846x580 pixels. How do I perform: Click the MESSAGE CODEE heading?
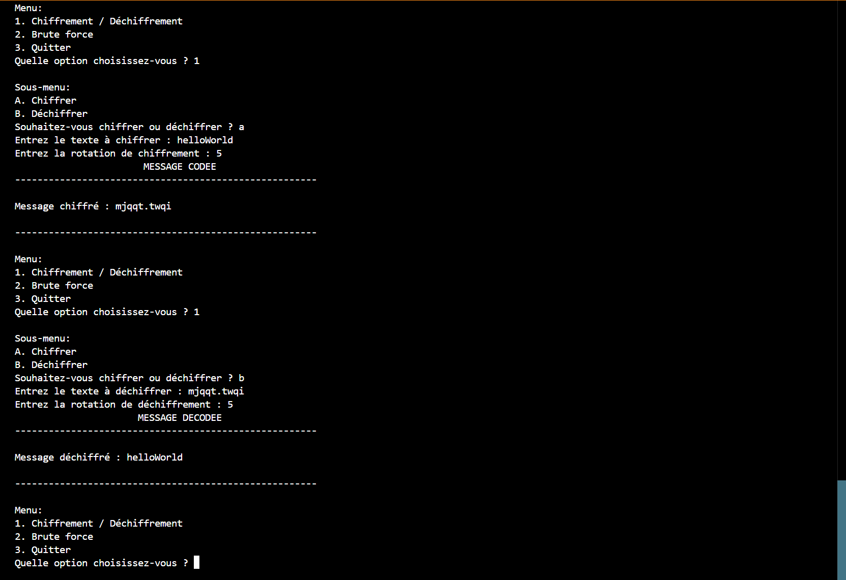179,167
